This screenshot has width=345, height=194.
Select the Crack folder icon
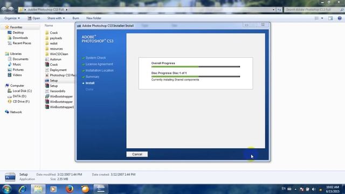click(x=47, y=33)
